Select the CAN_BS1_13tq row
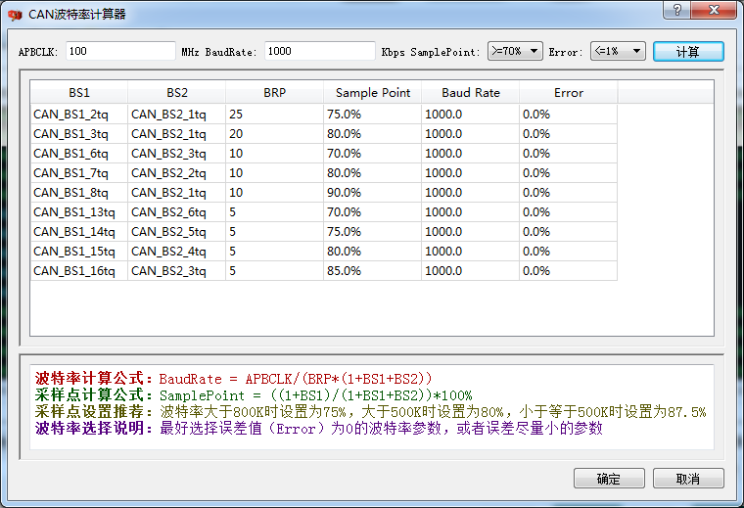 [x=324, y=212]
